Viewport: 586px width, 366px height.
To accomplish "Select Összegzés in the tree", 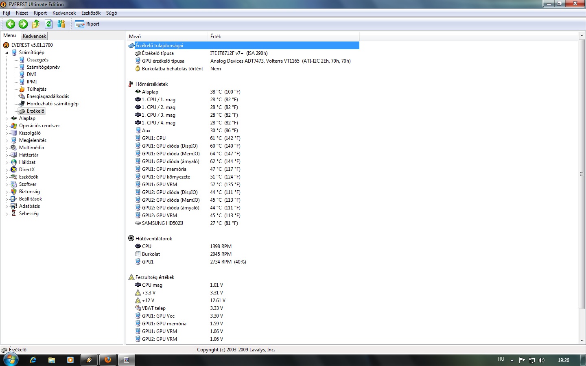I will coord(37,60).
